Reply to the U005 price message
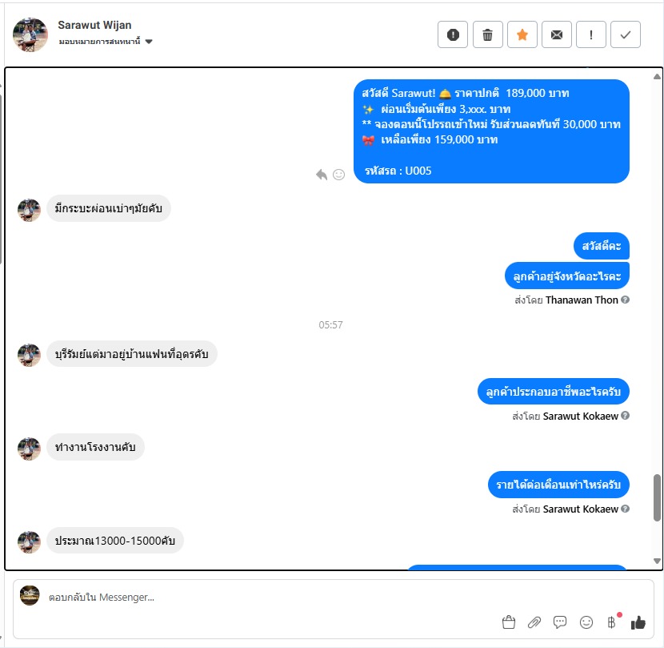 322,175
